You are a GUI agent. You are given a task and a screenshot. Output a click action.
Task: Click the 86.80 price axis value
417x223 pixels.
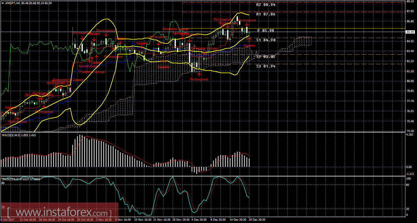point(410,21)
